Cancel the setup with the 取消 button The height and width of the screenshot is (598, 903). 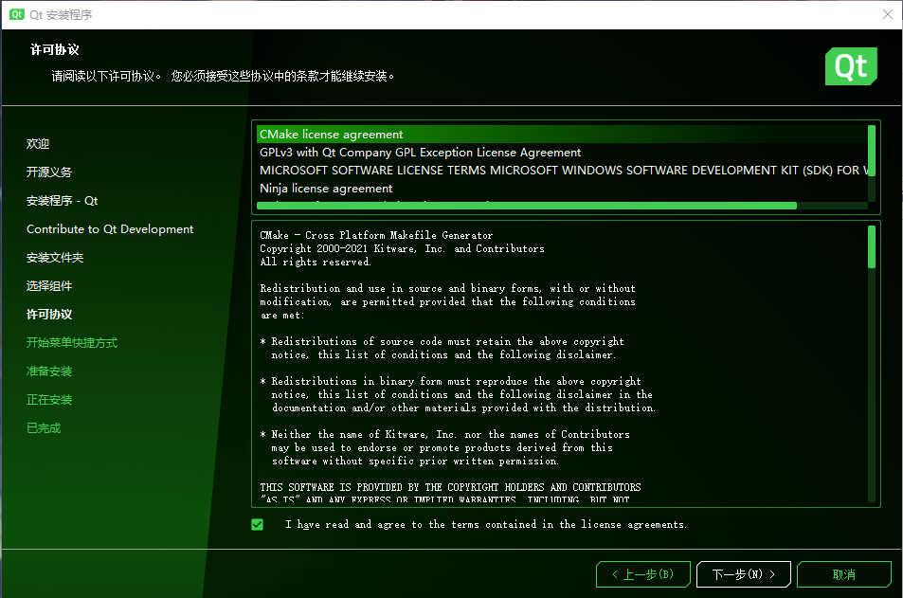[x=843, y=573]
